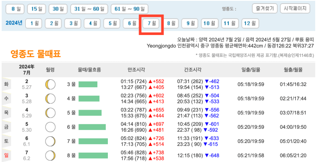316x162 pixels.
Task: Show the 31일~60일 range
Action: 89,9
